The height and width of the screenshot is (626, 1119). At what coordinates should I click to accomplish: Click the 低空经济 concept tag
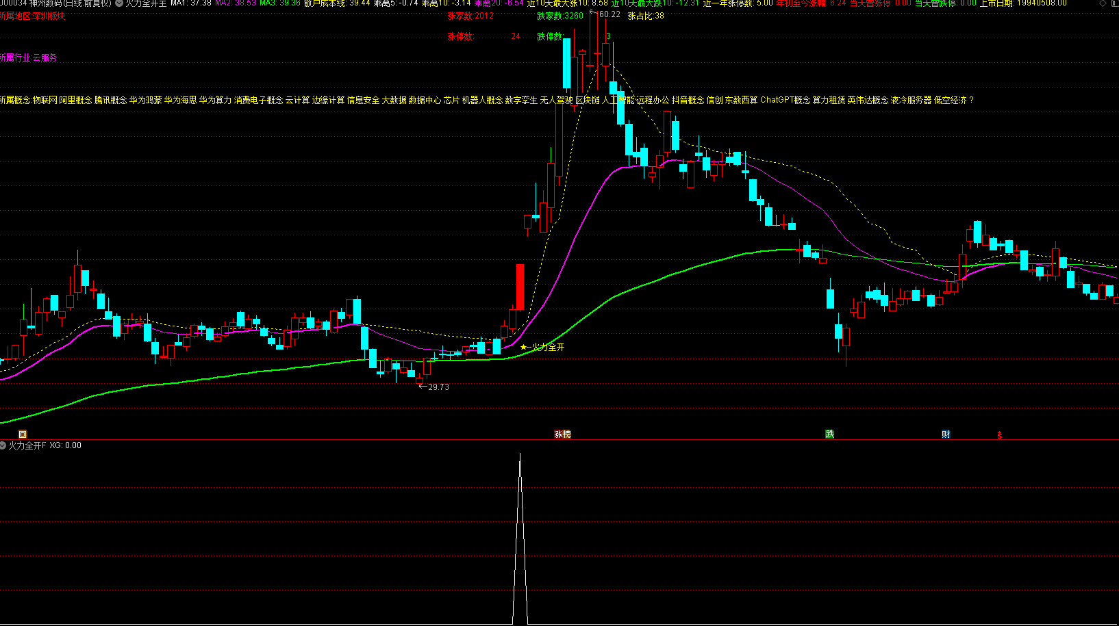coord(951,100)
